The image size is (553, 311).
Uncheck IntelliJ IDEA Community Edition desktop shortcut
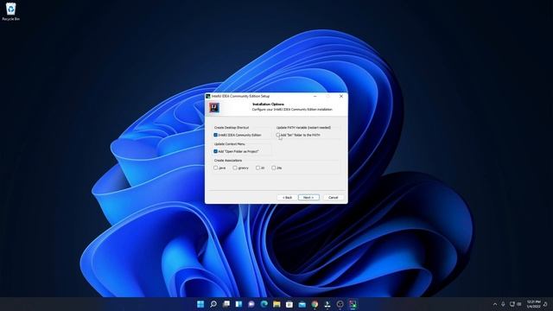[x=215, y=135]
